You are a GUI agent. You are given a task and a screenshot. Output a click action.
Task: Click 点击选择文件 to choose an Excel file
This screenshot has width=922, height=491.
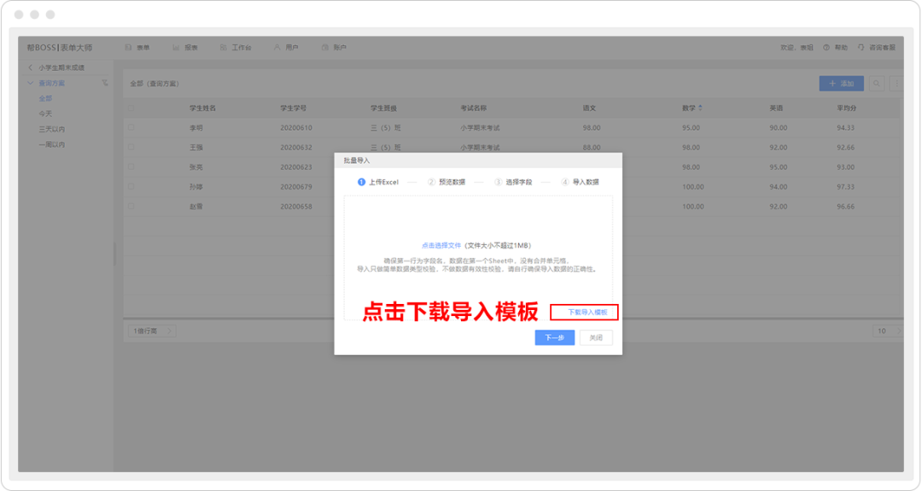point(441,245)
